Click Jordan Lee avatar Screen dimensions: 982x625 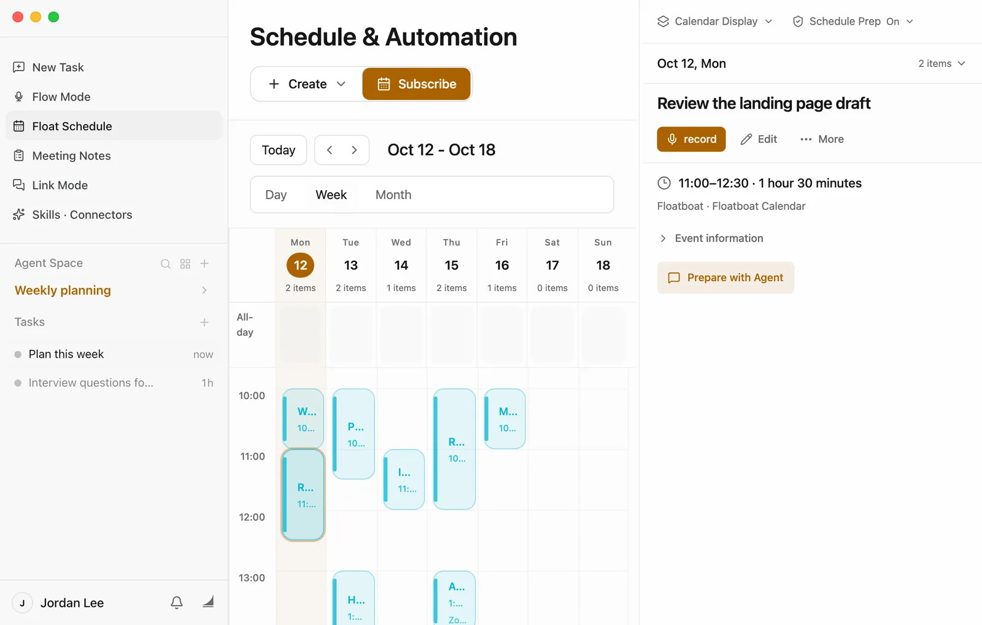pyautogui.click(x=22, y=603)
